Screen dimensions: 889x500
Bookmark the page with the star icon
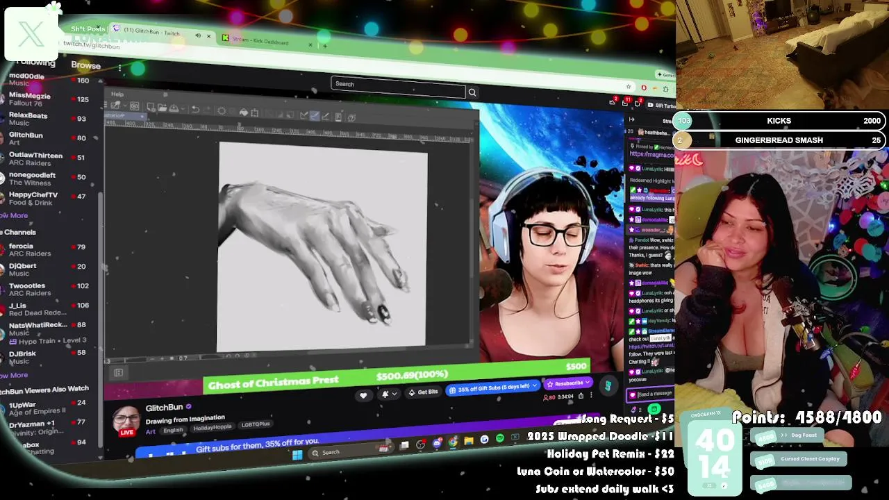point(629,87)
